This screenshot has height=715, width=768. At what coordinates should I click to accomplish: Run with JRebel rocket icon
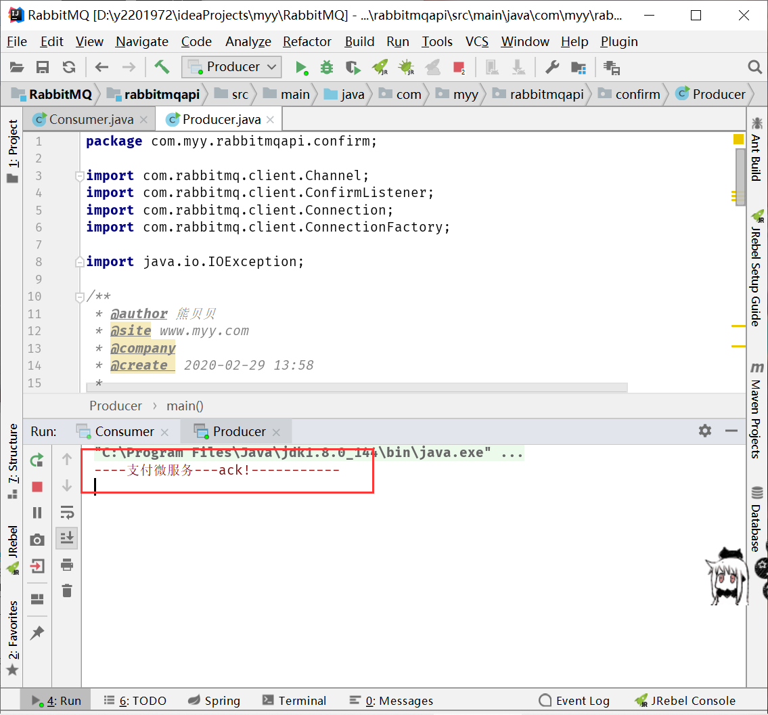coord(380,67)
